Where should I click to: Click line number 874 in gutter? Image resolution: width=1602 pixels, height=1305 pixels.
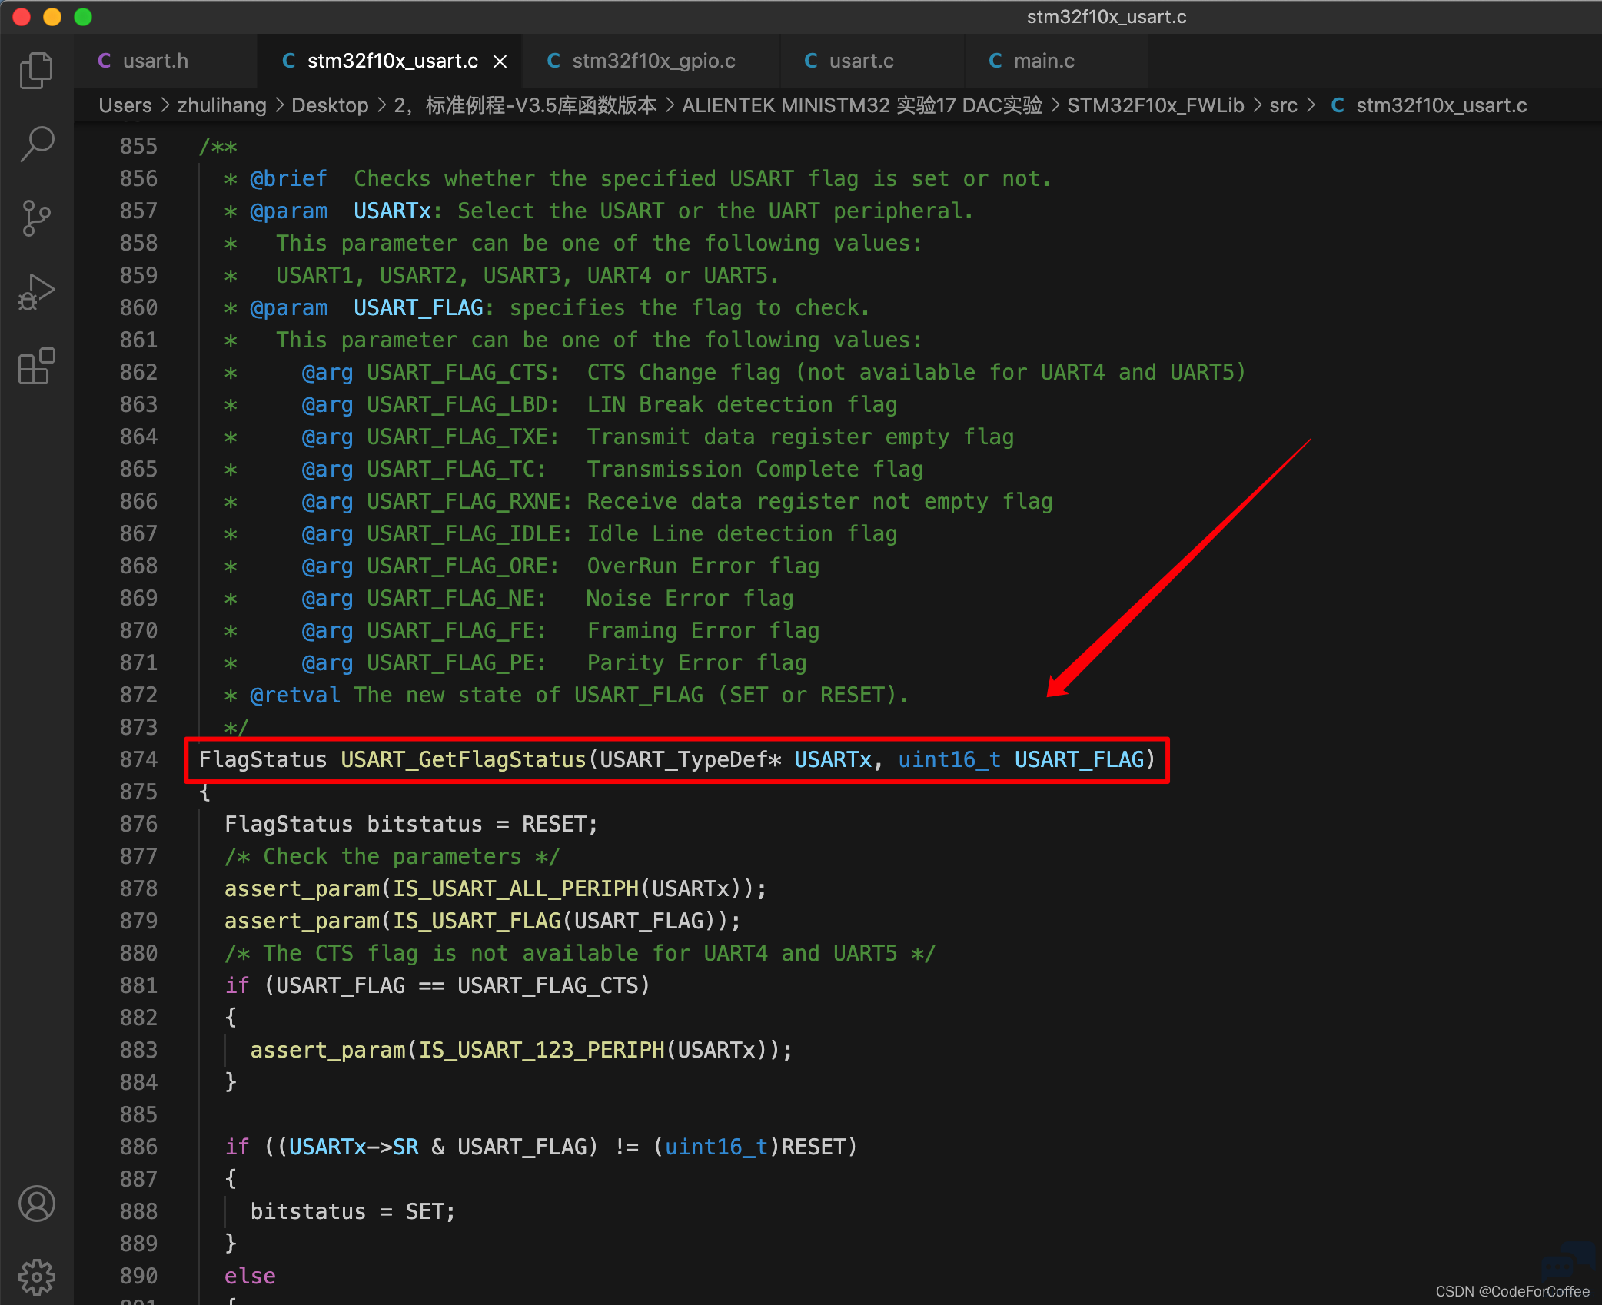(138, 759)
